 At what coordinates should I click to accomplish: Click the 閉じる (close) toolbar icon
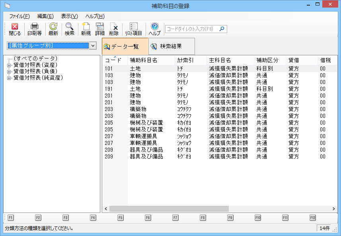point(15,27)
